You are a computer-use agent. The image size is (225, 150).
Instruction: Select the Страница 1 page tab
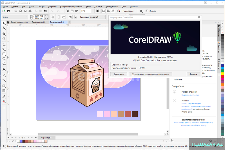click(46, 138)
